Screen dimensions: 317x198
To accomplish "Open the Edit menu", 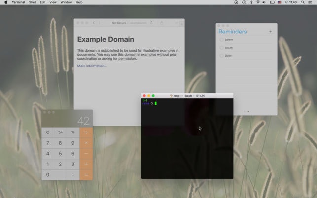I will pyautogui.click(x=43, y=2).
